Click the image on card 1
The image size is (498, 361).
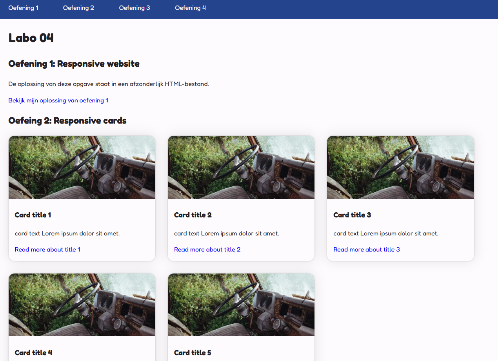82,168
